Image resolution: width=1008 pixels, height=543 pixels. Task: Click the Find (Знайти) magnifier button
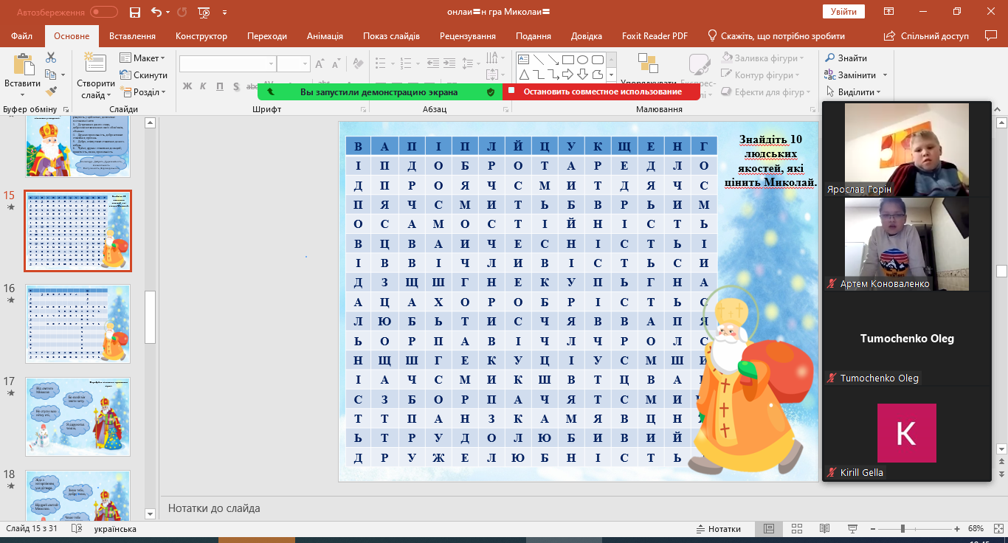coord(846,58)
